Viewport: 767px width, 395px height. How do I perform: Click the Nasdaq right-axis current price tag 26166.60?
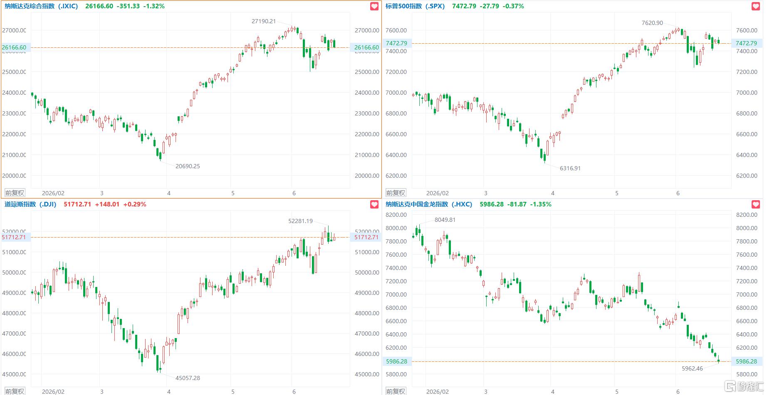(x=366, y=47)
